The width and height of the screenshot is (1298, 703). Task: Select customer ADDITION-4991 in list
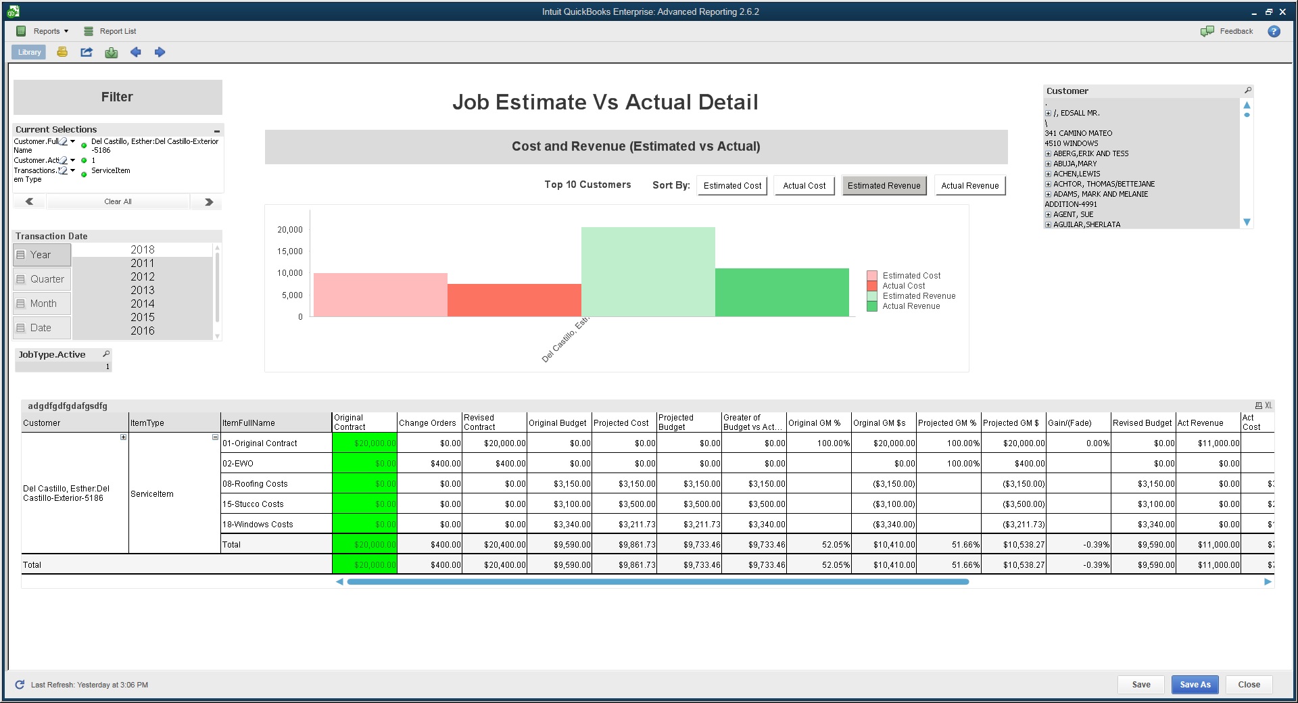(1071, 204)
